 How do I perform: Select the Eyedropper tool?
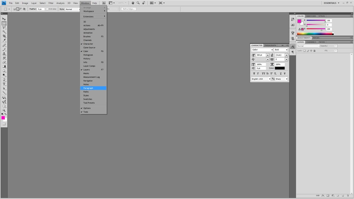click(x=4, y=40)
